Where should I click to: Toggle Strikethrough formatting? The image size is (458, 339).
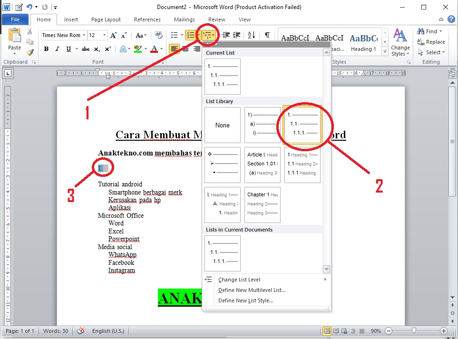(x=85, y=49)
